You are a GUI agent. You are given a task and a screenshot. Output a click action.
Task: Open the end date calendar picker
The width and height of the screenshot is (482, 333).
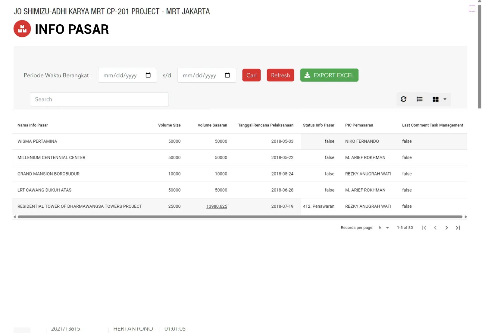[227, 75]
